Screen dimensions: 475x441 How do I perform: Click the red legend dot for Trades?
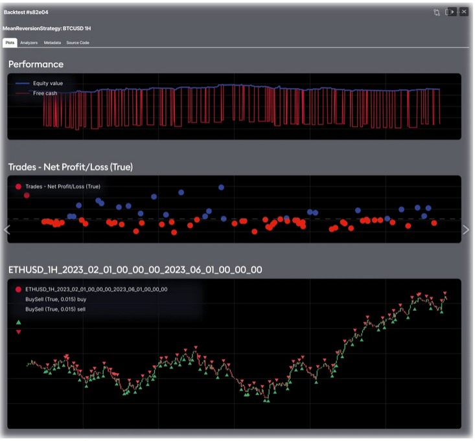pyautogui.click(x=18, y=187)
